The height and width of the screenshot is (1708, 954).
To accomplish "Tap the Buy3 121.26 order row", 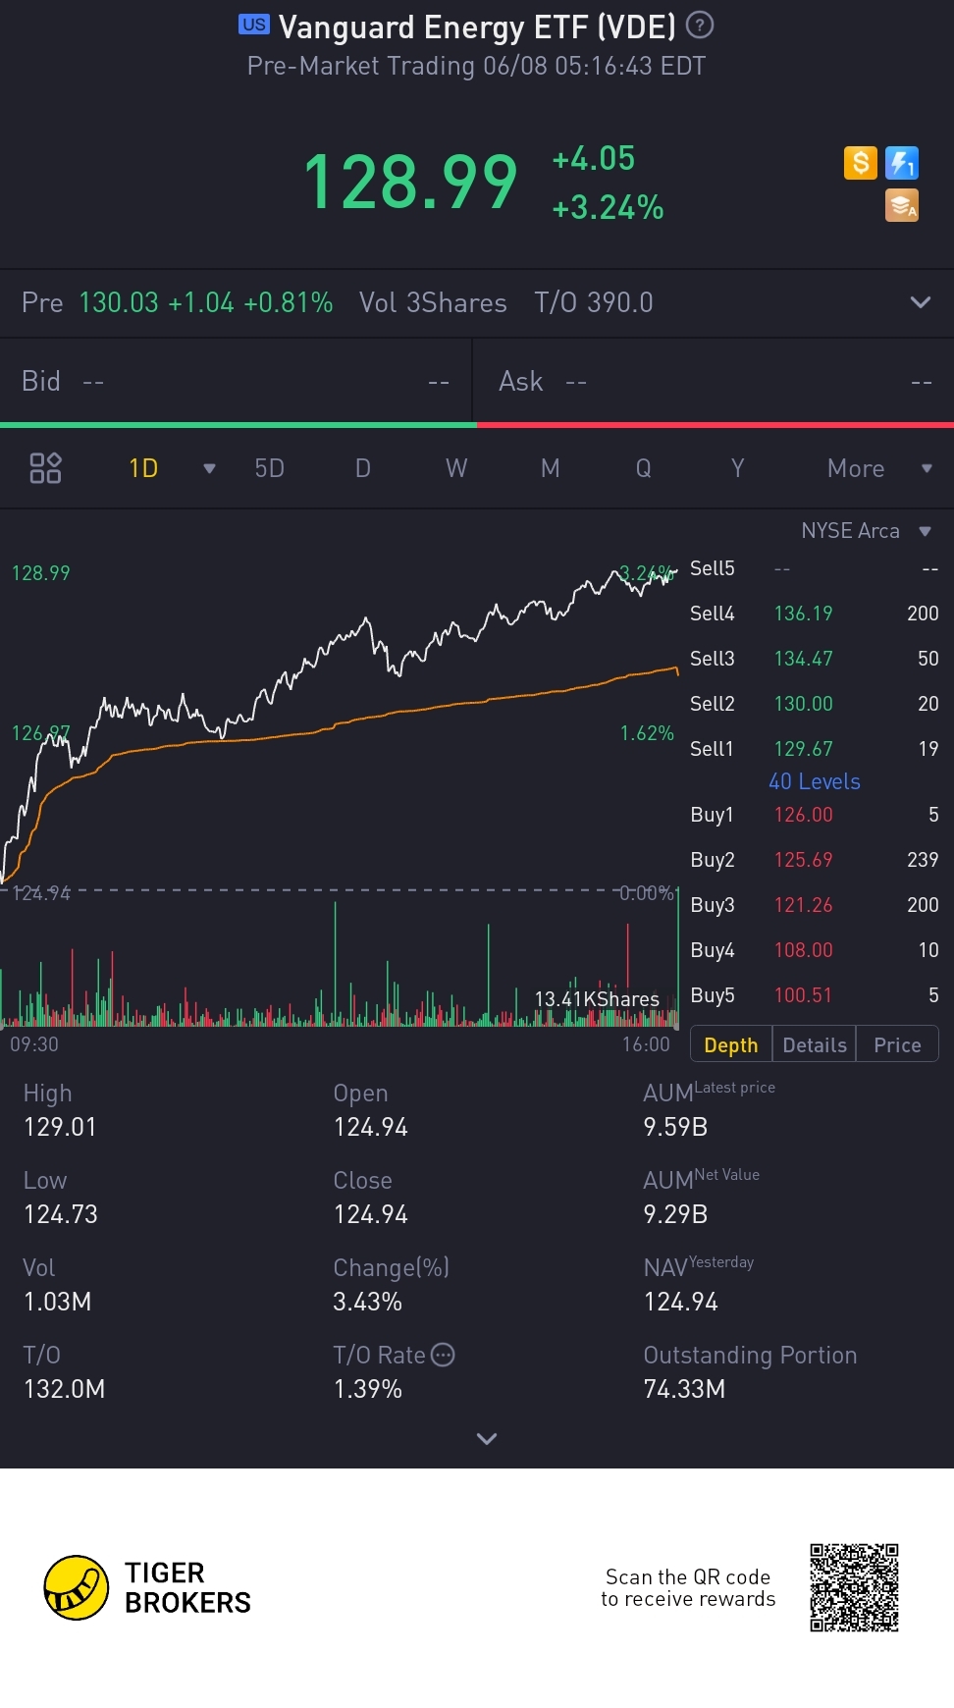I will click(815, 905).
